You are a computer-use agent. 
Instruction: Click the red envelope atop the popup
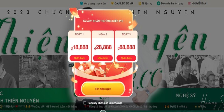pos(74,13)
